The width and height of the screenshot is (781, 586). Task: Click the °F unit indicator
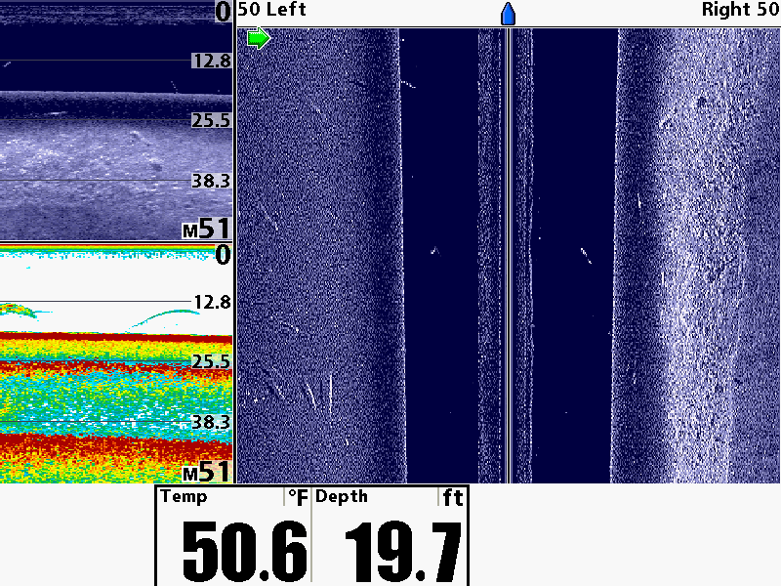click(298, 497)
